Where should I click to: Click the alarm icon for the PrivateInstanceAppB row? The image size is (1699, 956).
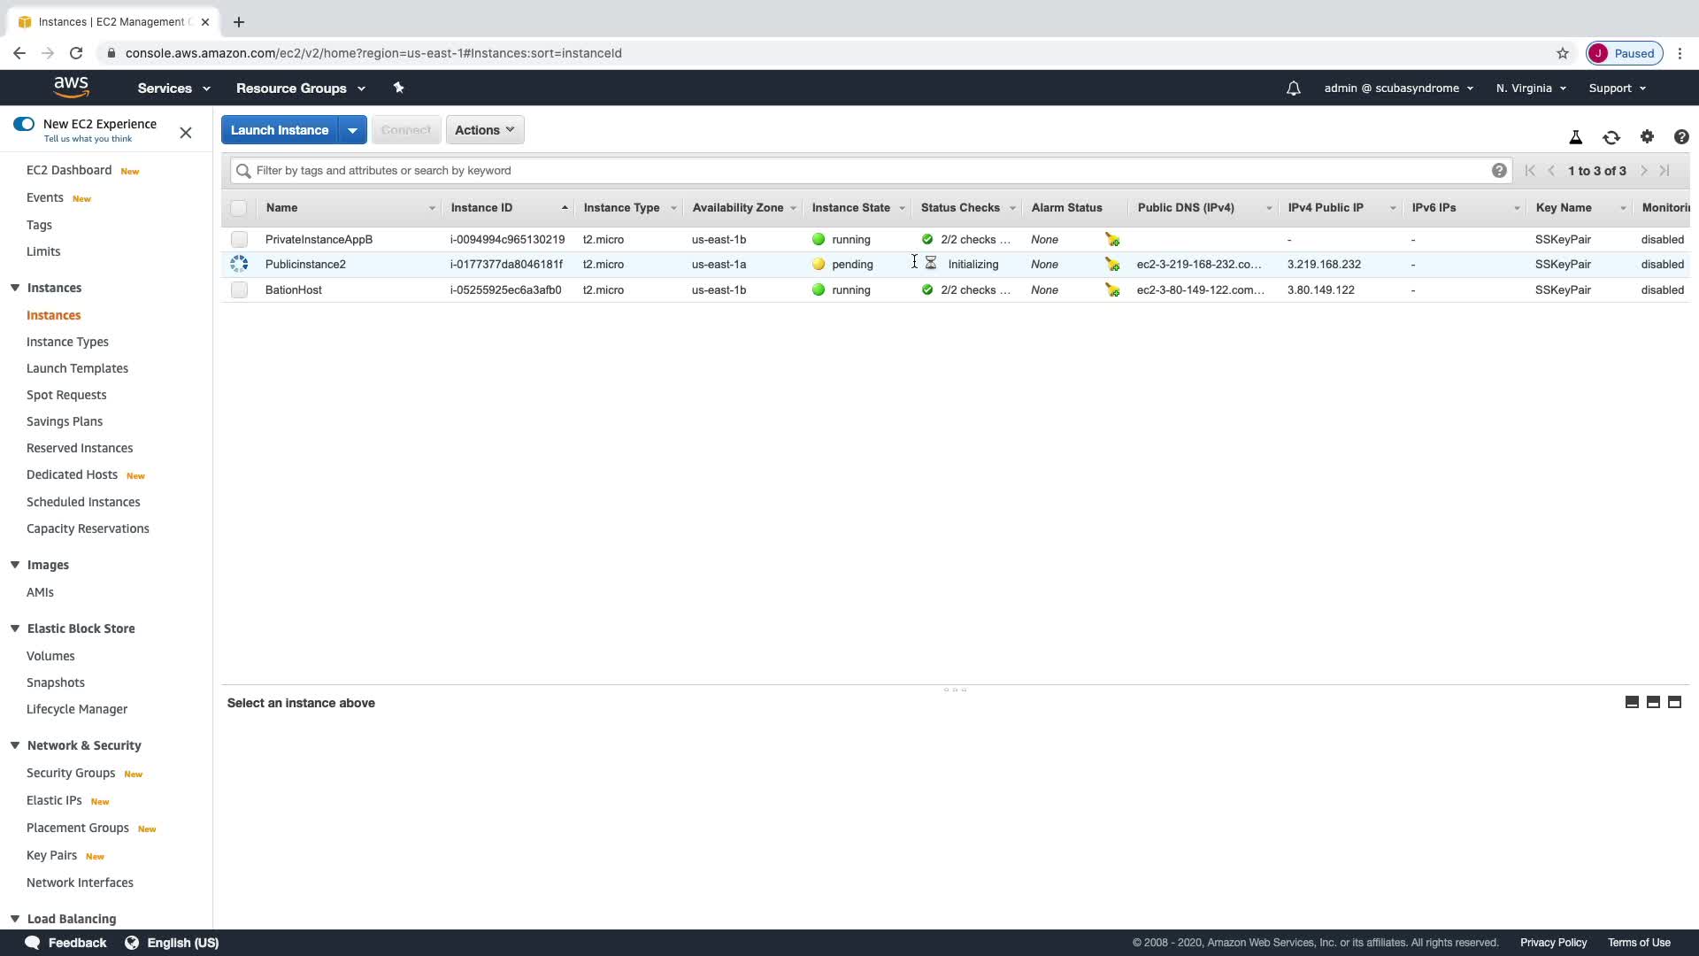[1112, 240]
